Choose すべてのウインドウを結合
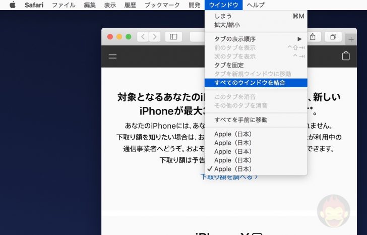 click(x=256, y=83)
